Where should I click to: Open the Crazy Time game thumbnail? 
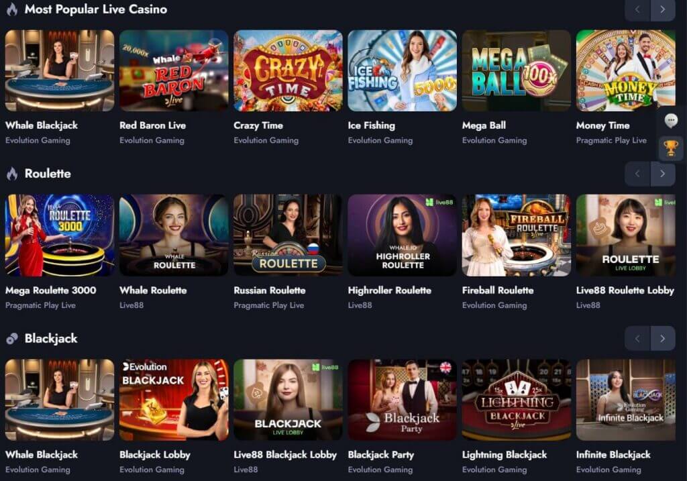pos(288,70)
